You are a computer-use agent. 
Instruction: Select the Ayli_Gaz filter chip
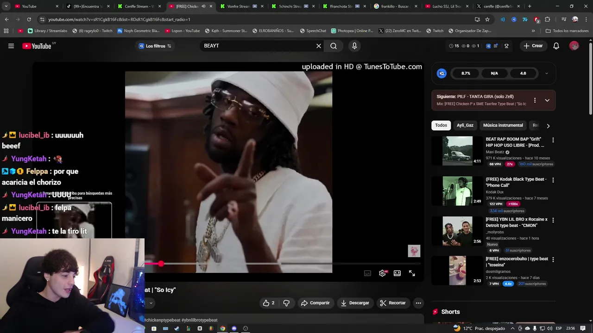465,125
